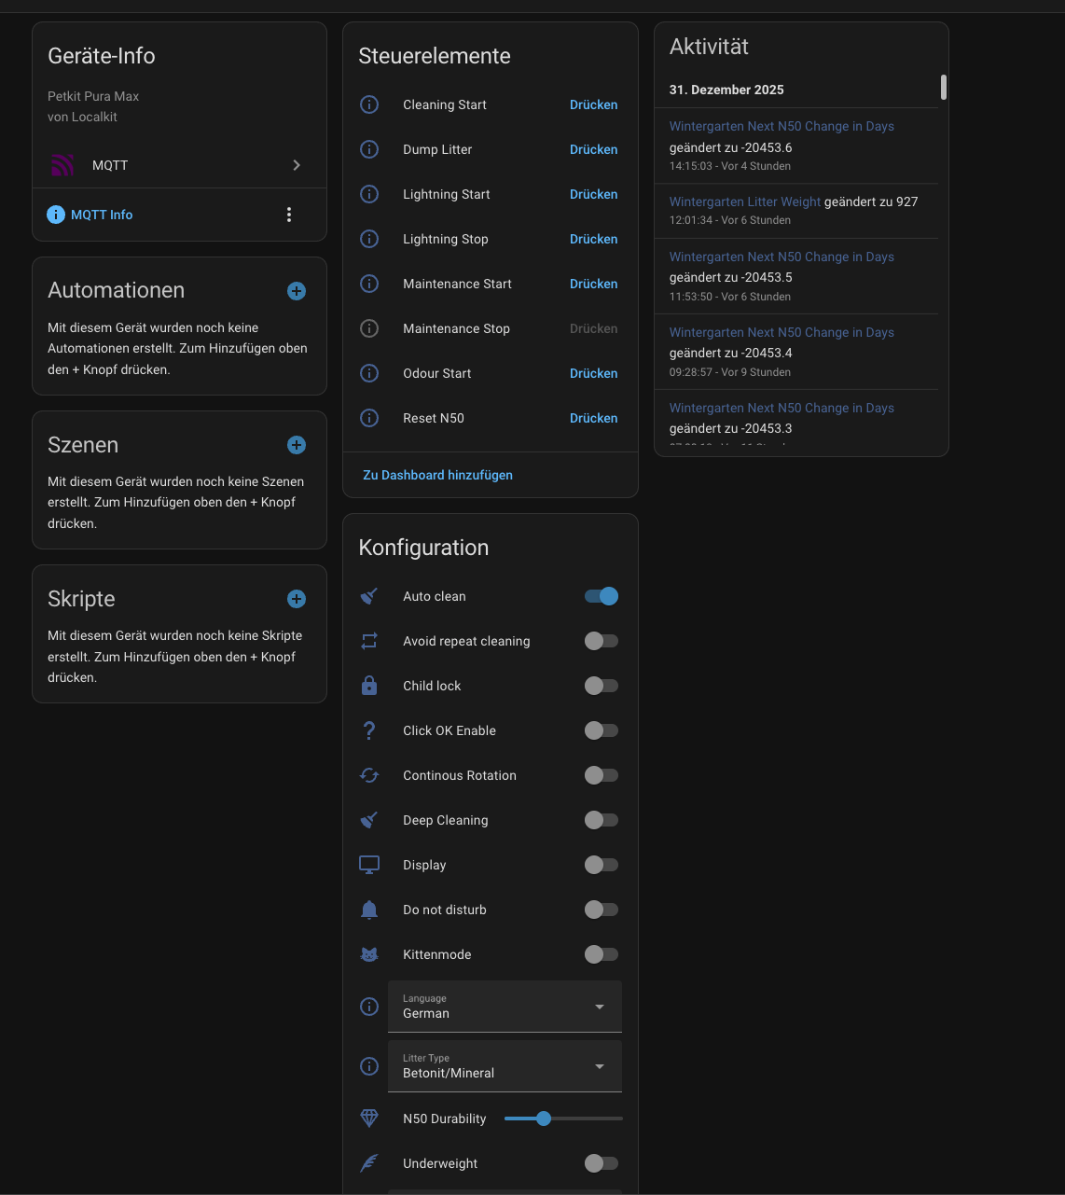Disable the Auto clean switch

point(602,596)
